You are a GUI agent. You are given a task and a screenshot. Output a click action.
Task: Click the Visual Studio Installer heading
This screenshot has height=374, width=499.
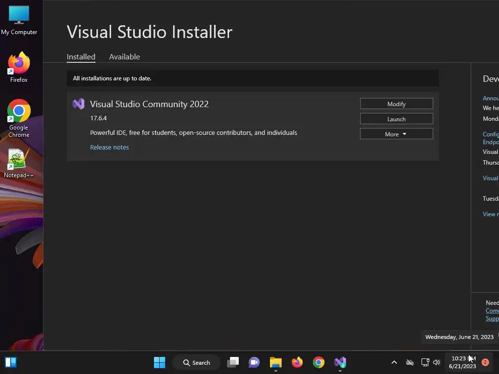pyautogui.click(x=150, y=32)
